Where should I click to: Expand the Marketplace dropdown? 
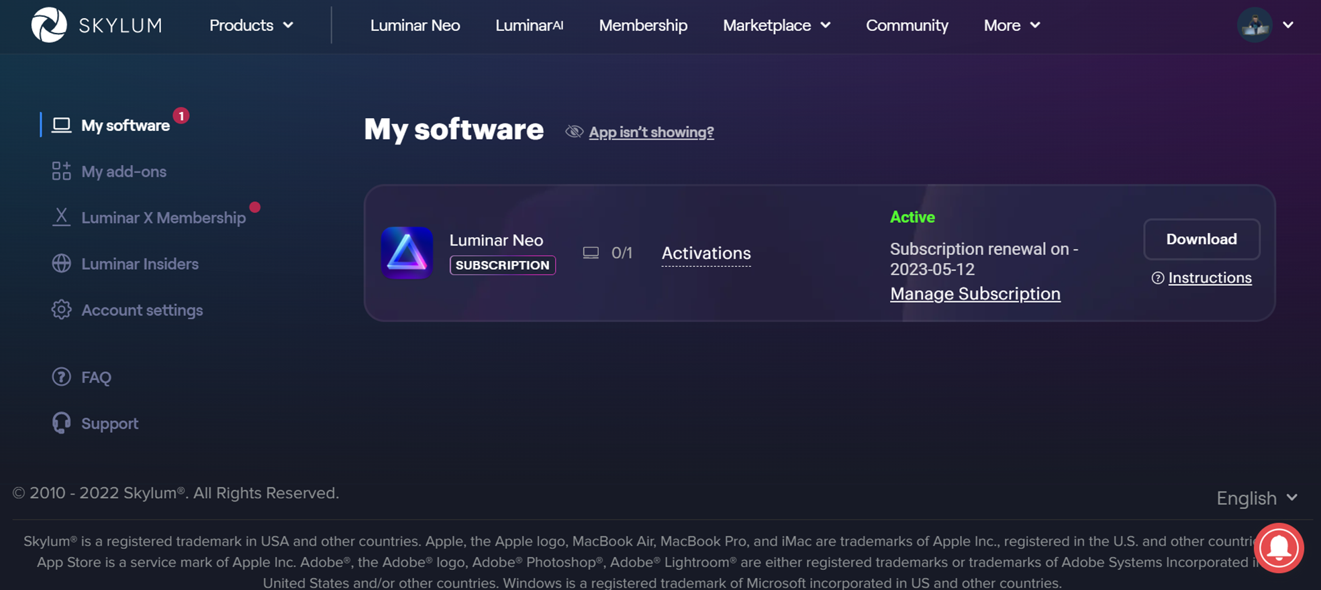click(x=777, y=26)
